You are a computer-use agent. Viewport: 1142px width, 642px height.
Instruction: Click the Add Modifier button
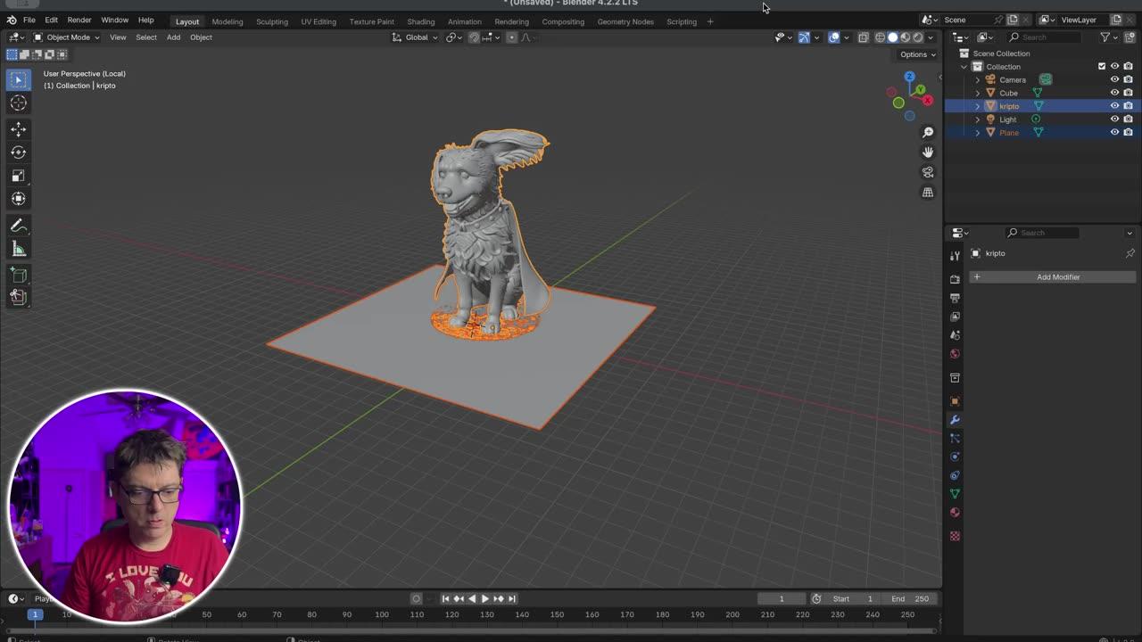[x=1053, y=277]
